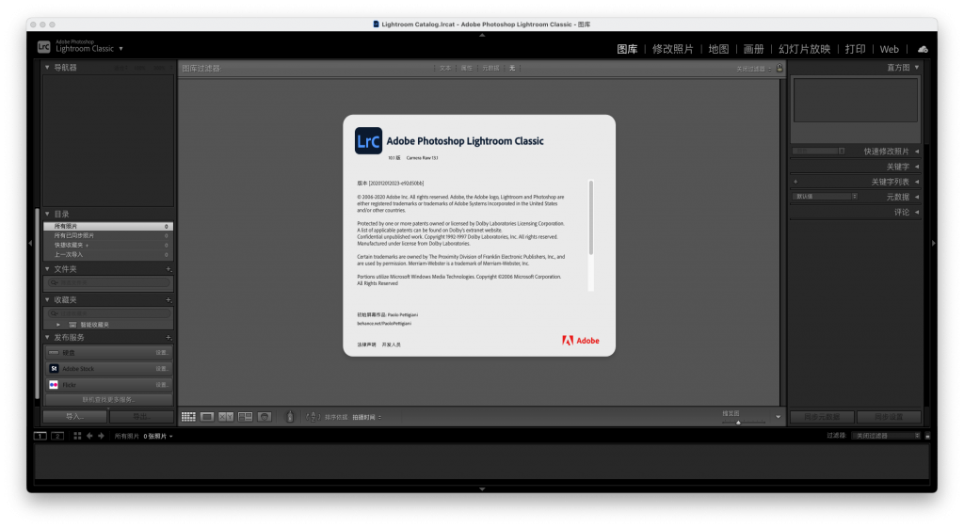This screenshot has width=964, height=528.
Task: Switch to the 图库 Library module
Action: point(627,49)
